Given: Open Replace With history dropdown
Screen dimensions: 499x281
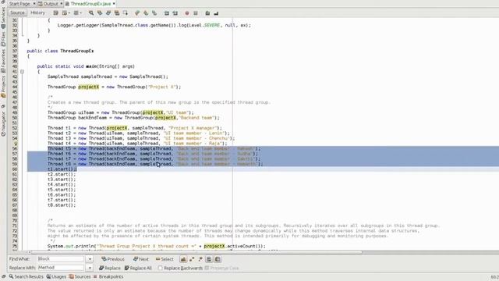Looking at the screenshot, I should 90,268.
